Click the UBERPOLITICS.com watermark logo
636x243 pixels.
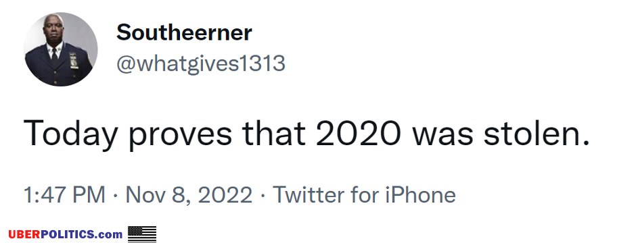coord(66,234)
